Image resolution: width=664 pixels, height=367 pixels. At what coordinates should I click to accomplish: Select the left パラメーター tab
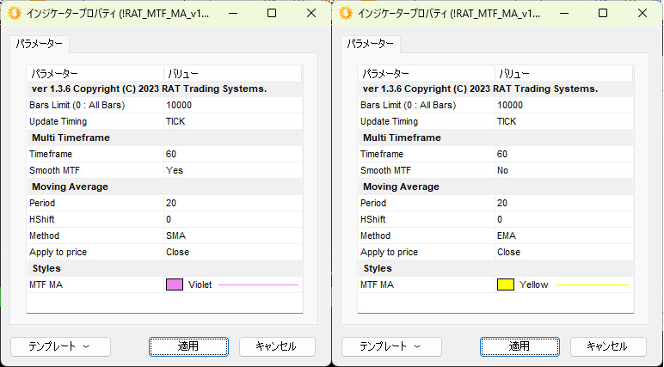coord(39,44)
